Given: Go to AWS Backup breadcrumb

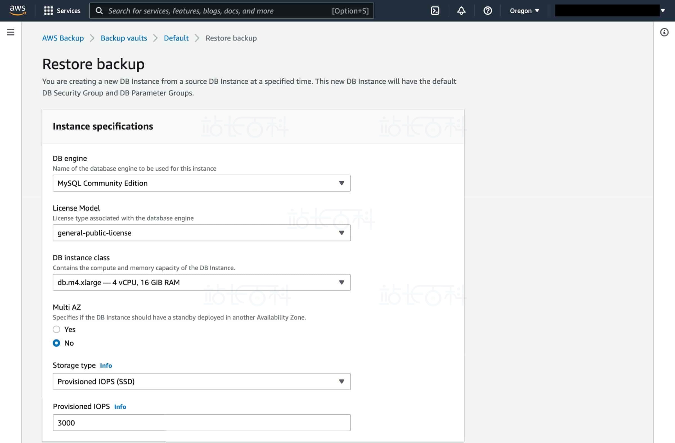Looking at the screenshot, I should [63, 38].
